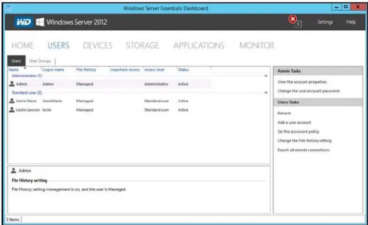
Task: Close the Dashboard window
Action: click(x=357, y=7)
